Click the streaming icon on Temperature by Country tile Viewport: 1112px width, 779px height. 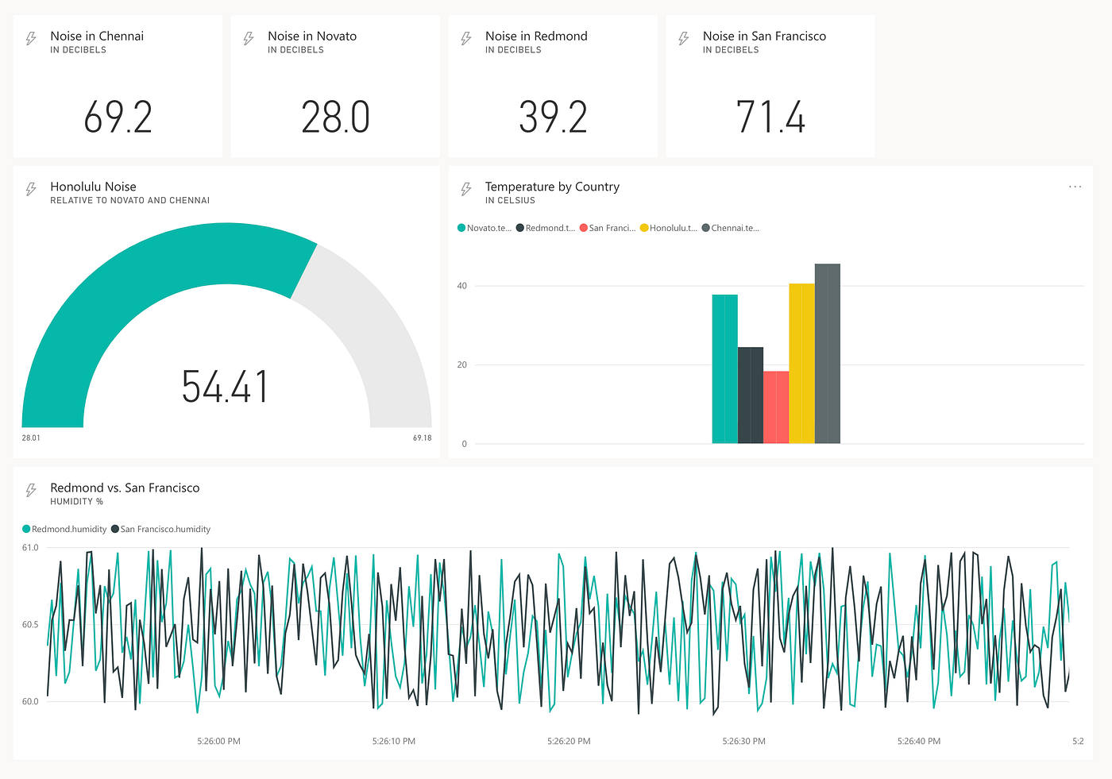(x=466, y=188)
